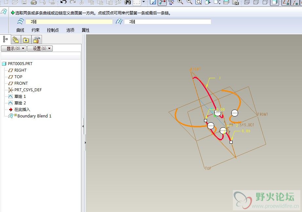Click the New file icon
Viewport: 302px width, 212px height.
(6, 2)
